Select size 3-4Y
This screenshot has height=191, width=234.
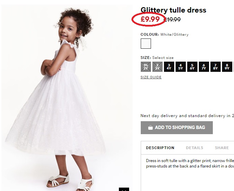pyautogui.click(x=169, y=67)
